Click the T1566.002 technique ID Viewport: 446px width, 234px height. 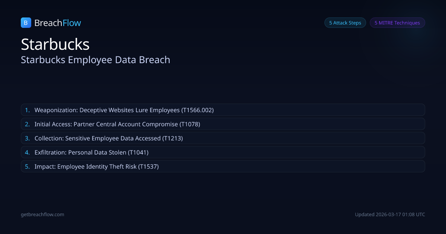197,110
